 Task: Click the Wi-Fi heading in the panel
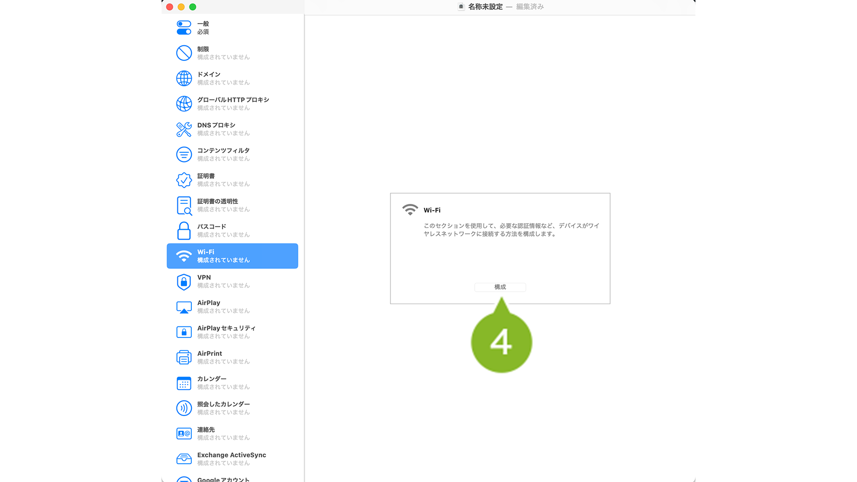432,210
